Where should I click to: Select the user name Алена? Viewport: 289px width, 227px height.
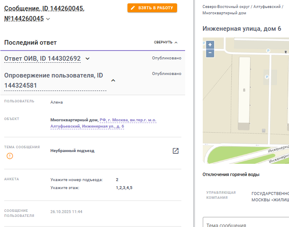click(57, 102)
